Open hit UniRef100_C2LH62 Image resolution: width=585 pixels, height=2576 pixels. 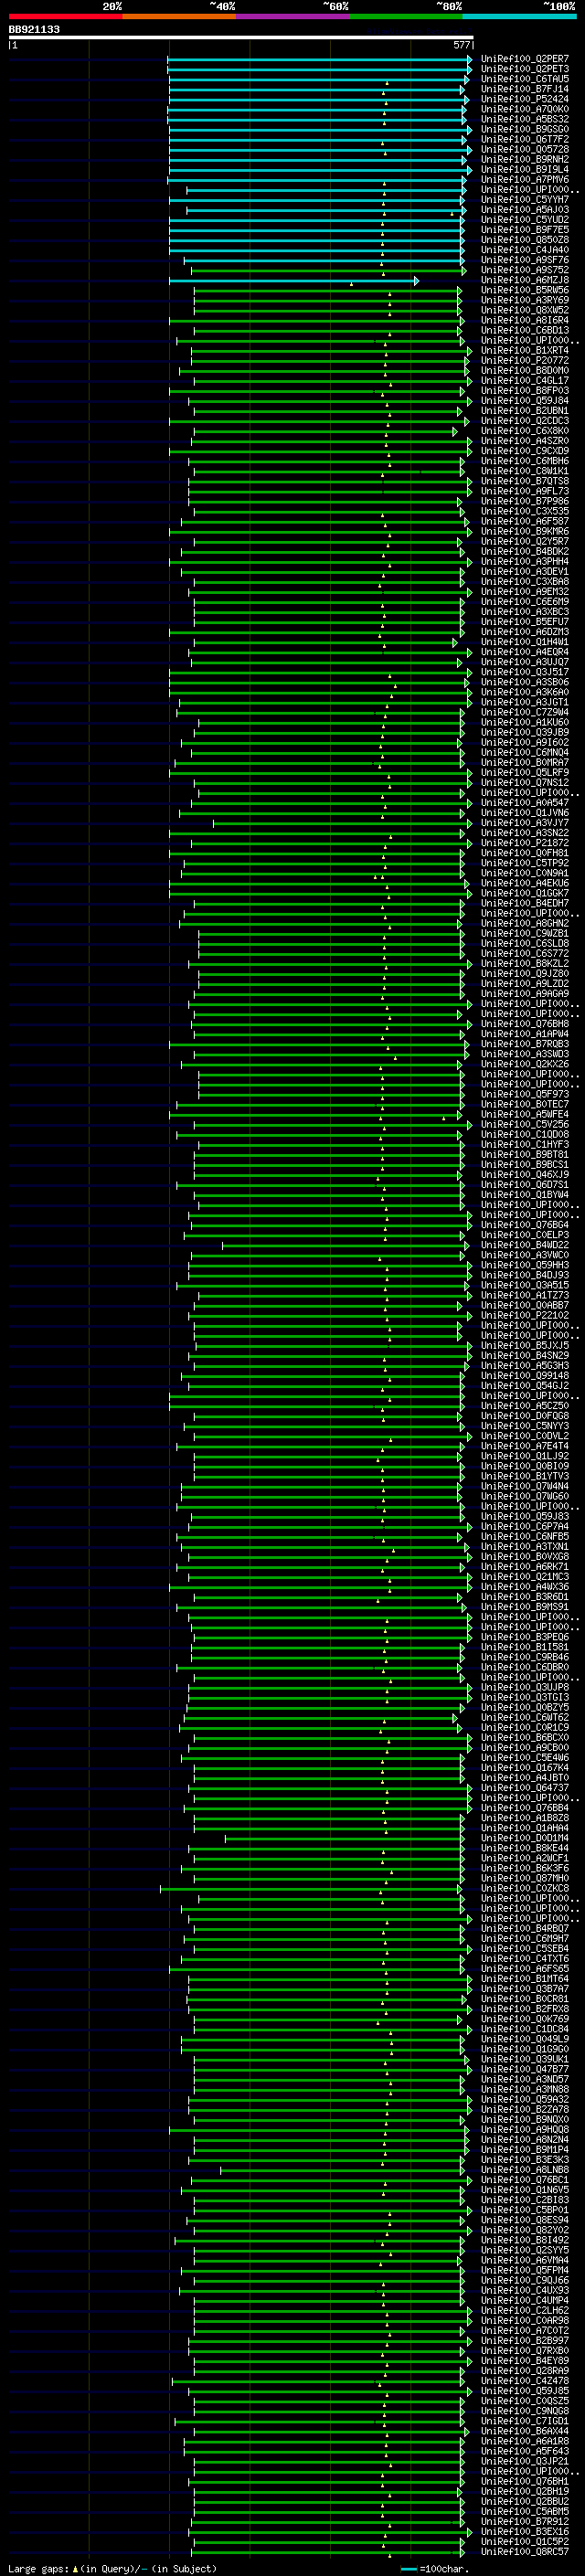[525, 2312]
